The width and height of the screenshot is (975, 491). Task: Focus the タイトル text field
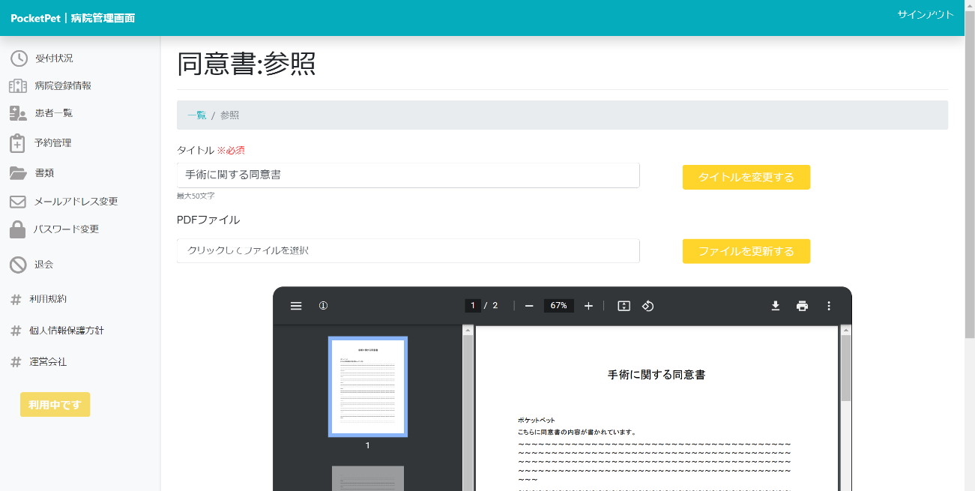tap(408, 175)
